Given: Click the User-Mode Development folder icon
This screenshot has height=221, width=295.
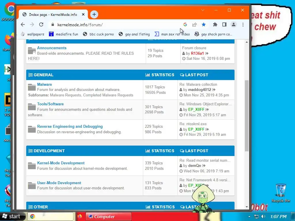Looking at the screenshot, I should (32, 186).
